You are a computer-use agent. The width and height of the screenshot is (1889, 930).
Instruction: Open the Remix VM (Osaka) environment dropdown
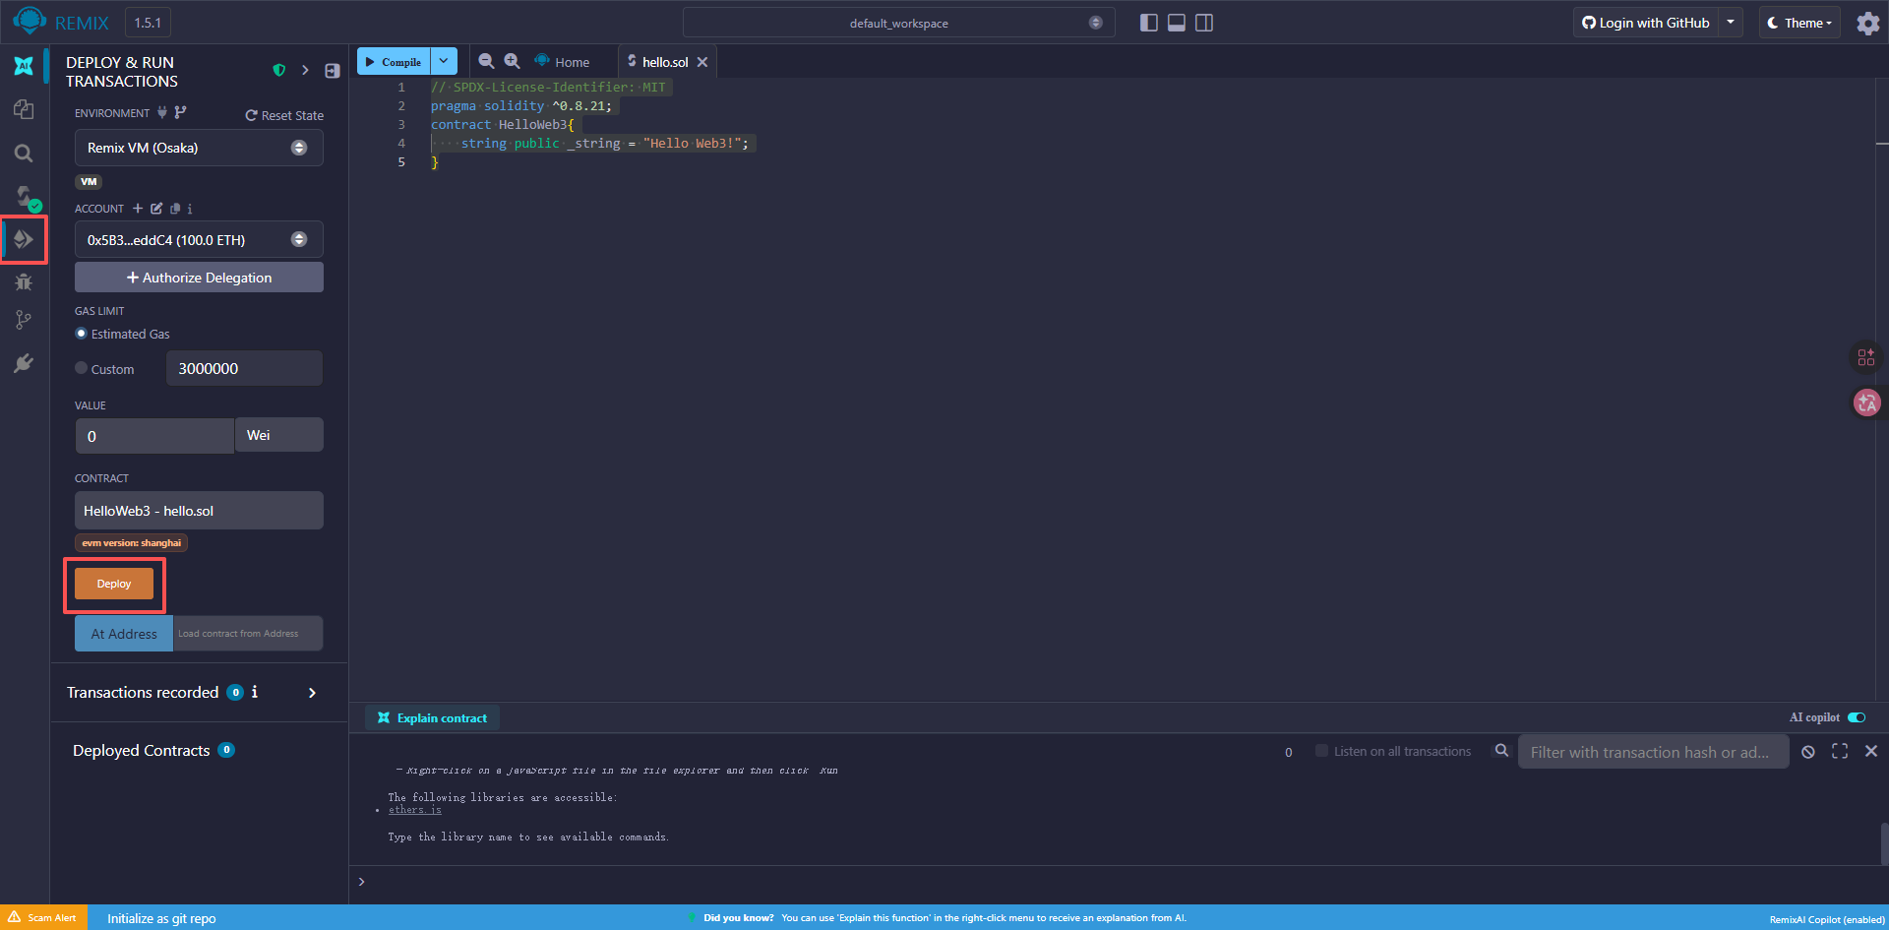pyautogui.click(x=199, y=148)
